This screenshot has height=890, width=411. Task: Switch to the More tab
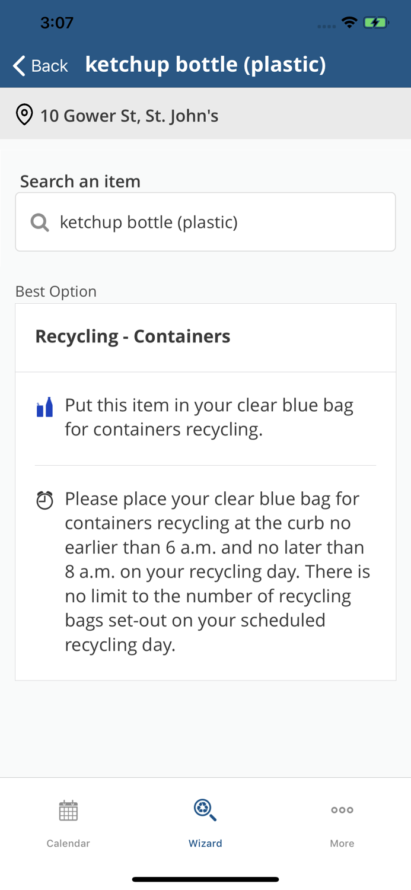(342, 825)
